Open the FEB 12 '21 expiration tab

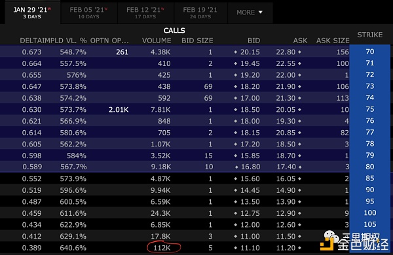pos(145,13)
